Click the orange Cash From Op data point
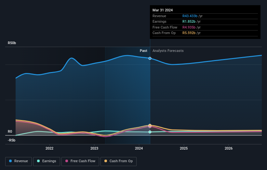Screen dimensions: 267x170 click(150, 125)
